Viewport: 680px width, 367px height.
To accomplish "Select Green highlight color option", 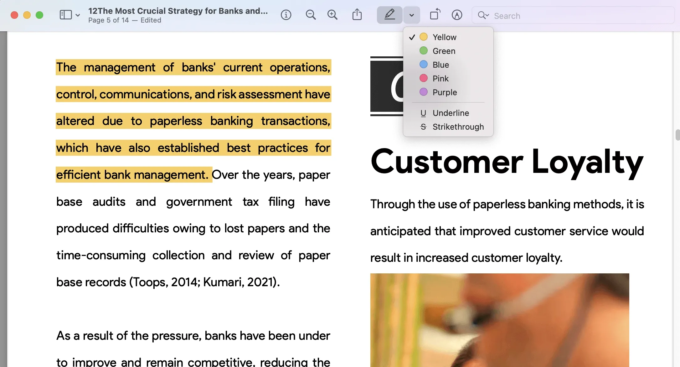I will [444, 51].
